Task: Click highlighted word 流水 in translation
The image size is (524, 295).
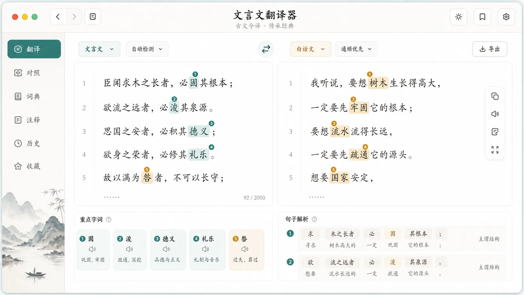Action: [340, 131]
